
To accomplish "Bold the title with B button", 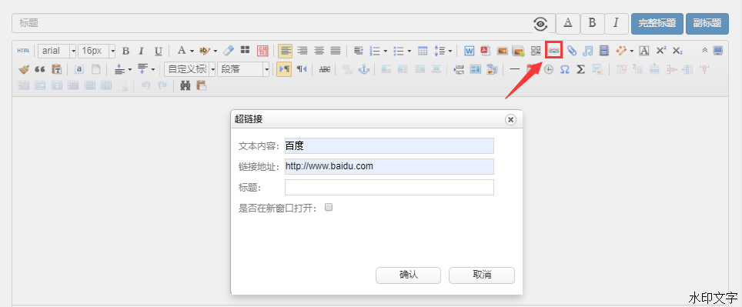I will coord(592,24).
